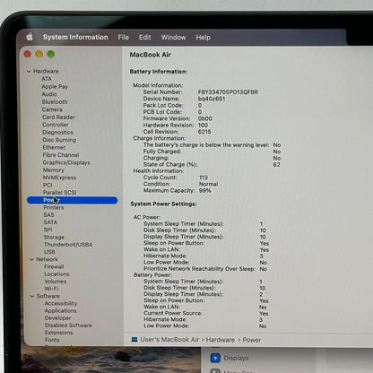Select Disc Burning in the sidebar
The height and width of the screenshot is (373, 373).
point(59,140)
